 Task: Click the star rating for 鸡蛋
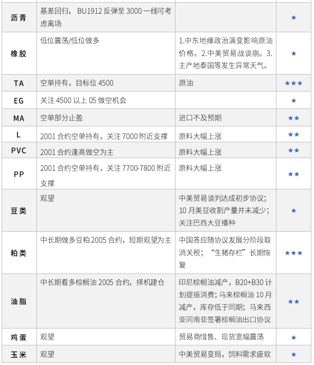293,337
